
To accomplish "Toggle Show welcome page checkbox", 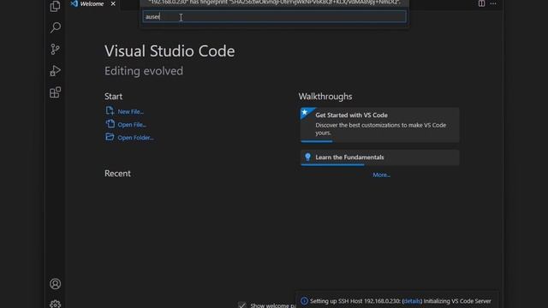I will (241, 305).
